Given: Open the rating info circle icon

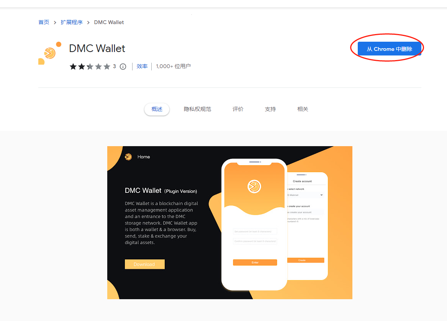Looking at the screenshot, I should (x=123, y=67).
